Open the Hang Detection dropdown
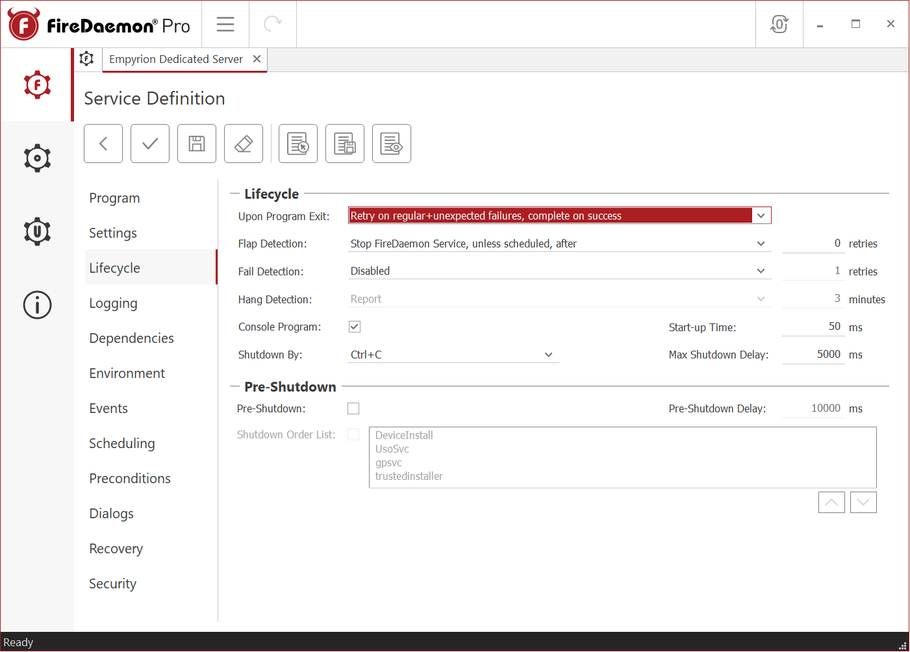Viewport: 910px width, 652px height. [560, 299]
